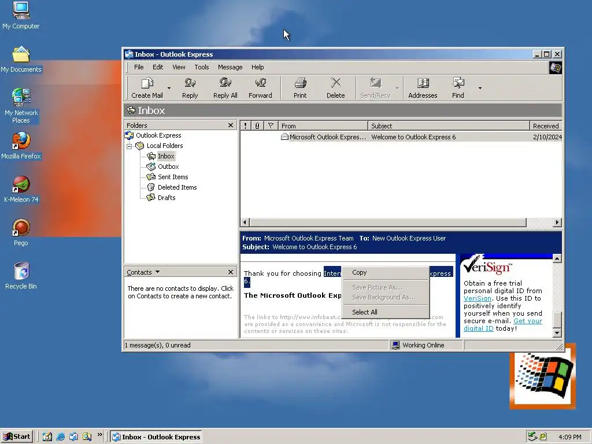The height and width of the screenshot is (444, 592).
Task: Select the Mozilla Firefox desktop shortcut
Action: click(21, 146)
